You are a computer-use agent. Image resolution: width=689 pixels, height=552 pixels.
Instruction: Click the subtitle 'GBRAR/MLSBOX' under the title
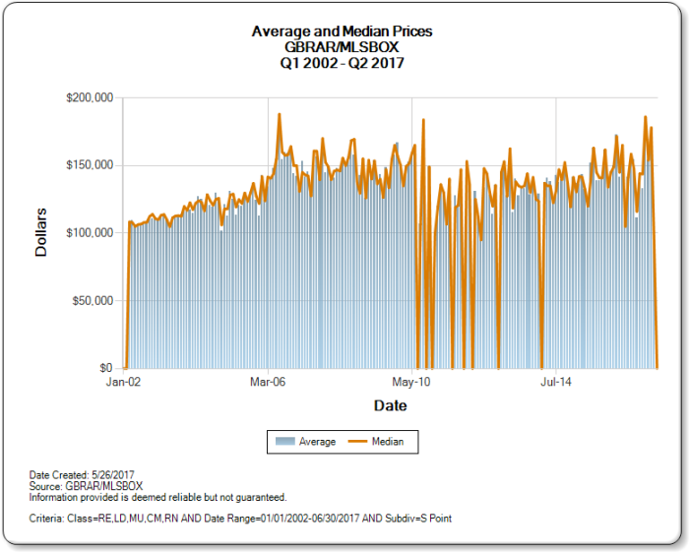(x=342, y=47)
